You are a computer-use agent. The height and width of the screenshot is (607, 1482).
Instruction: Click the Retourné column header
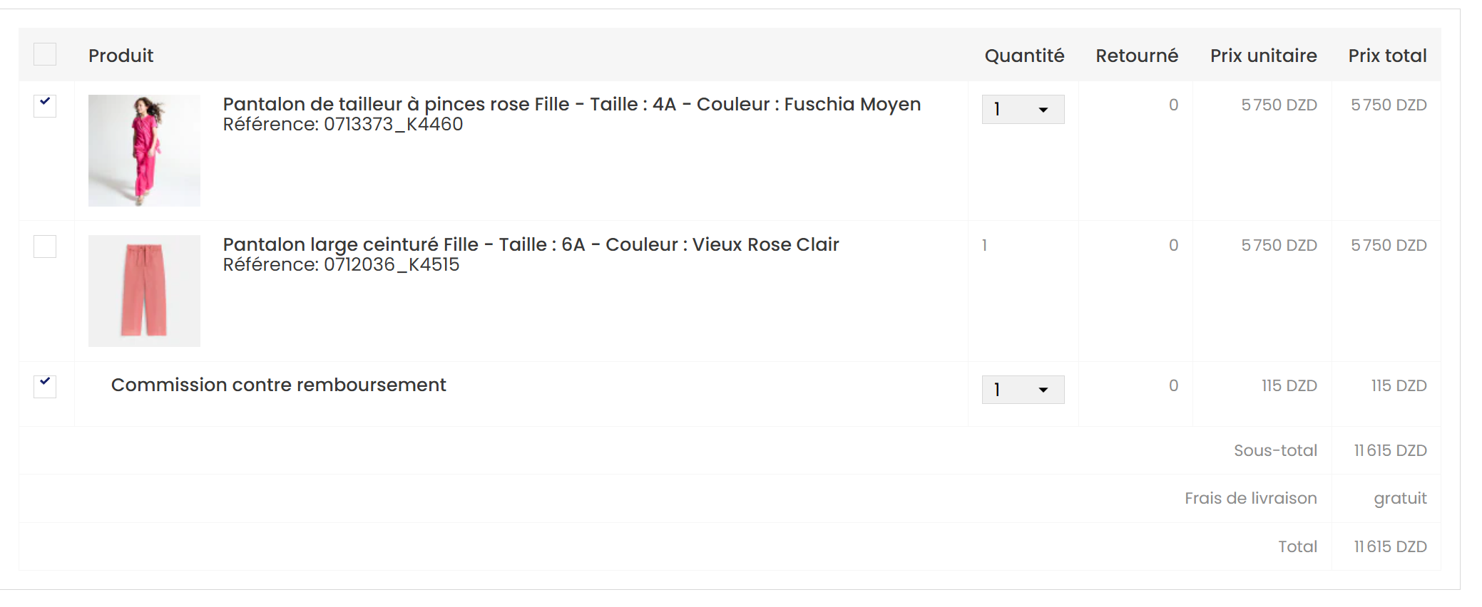coord(1137,56)
